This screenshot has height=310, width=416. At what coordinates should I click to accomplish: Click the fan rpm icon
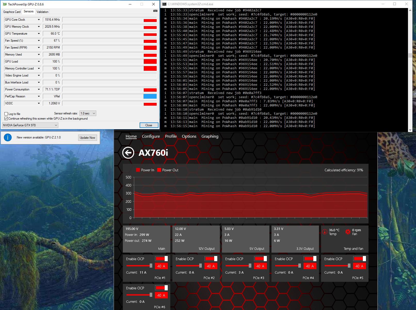coord(348,232)
